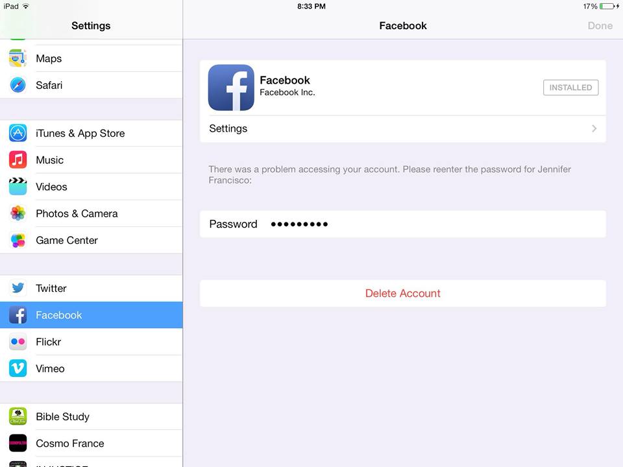The image size is (623, 467).
Task: Tap the INSTALLED button
Action: pos(570,88)
